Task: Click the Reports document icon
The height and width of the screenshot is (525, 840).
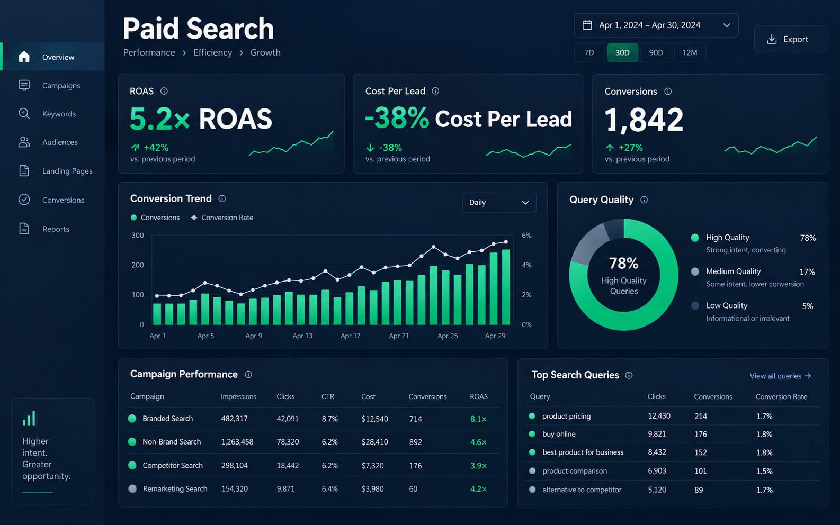Action: [24, 229]
